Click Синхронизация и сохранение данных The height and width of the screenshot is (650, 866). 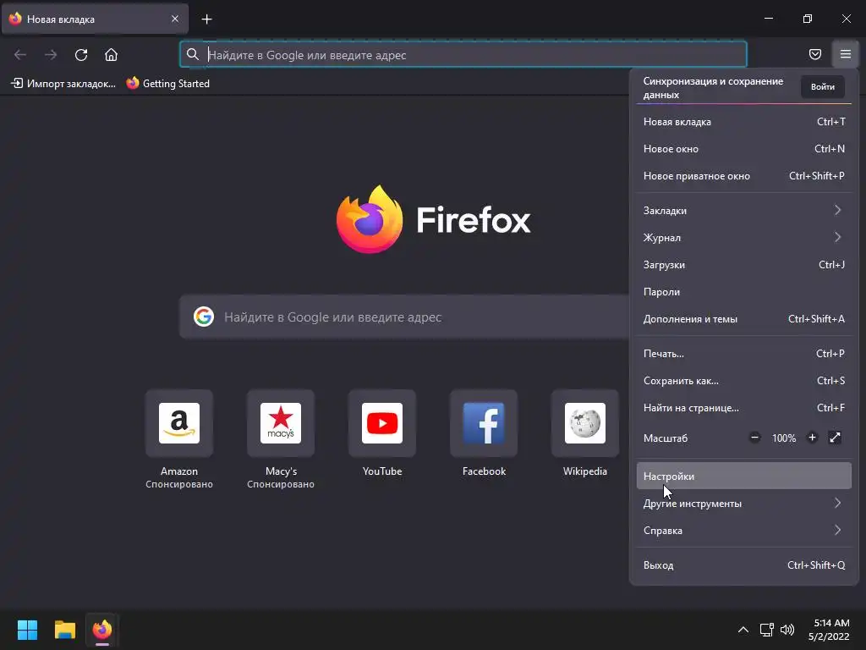pyautogui.click(x=713, y=87)
